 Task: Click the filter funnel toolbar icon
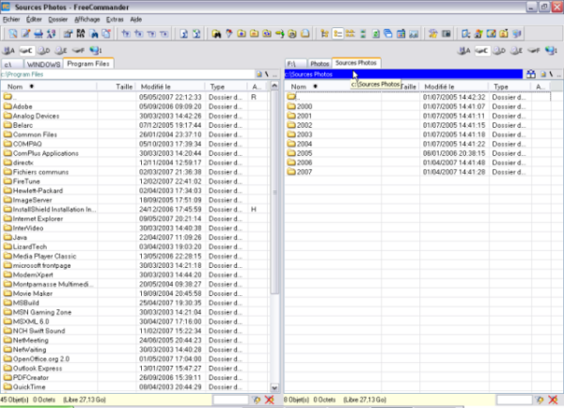[x=228, y=34]
